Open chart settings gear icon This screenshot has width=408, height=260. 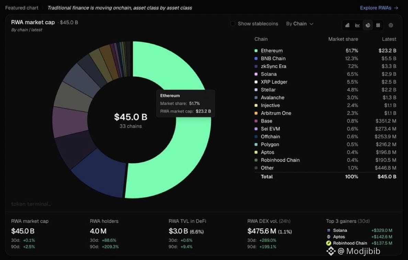click(391, 25)
